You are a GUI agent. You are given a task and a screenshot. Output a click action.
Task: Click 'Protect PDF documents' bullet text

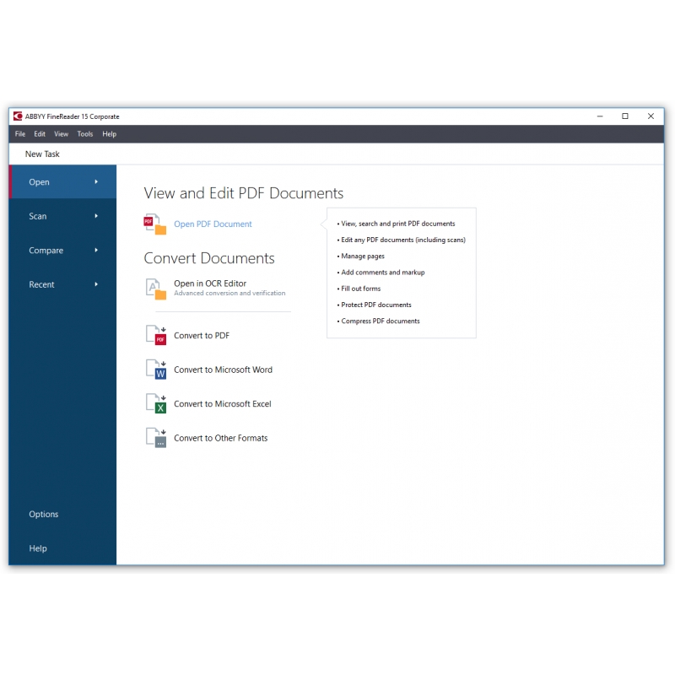pyautogui.click(x=375, y=305)
